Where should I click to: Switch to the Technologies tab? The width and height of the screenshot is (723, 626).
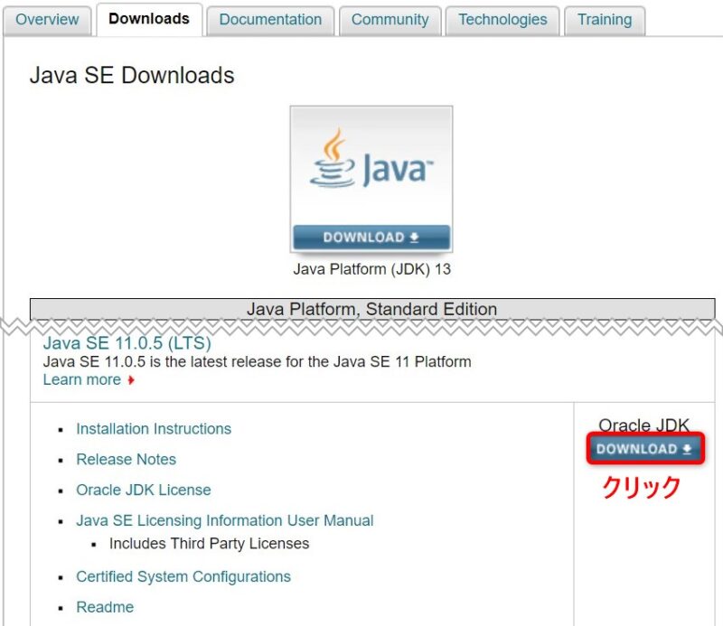point(502,19)
